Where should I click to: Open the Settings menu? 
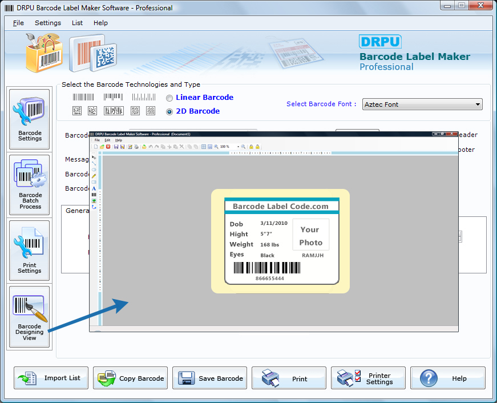(x=48, y=23)
